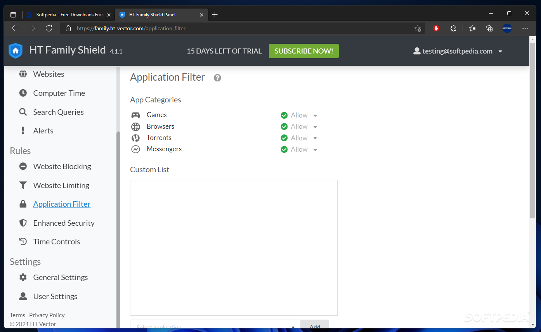Expand the Browsers Allow dropdown
The image size is (541, 332).
pos(315,127)
